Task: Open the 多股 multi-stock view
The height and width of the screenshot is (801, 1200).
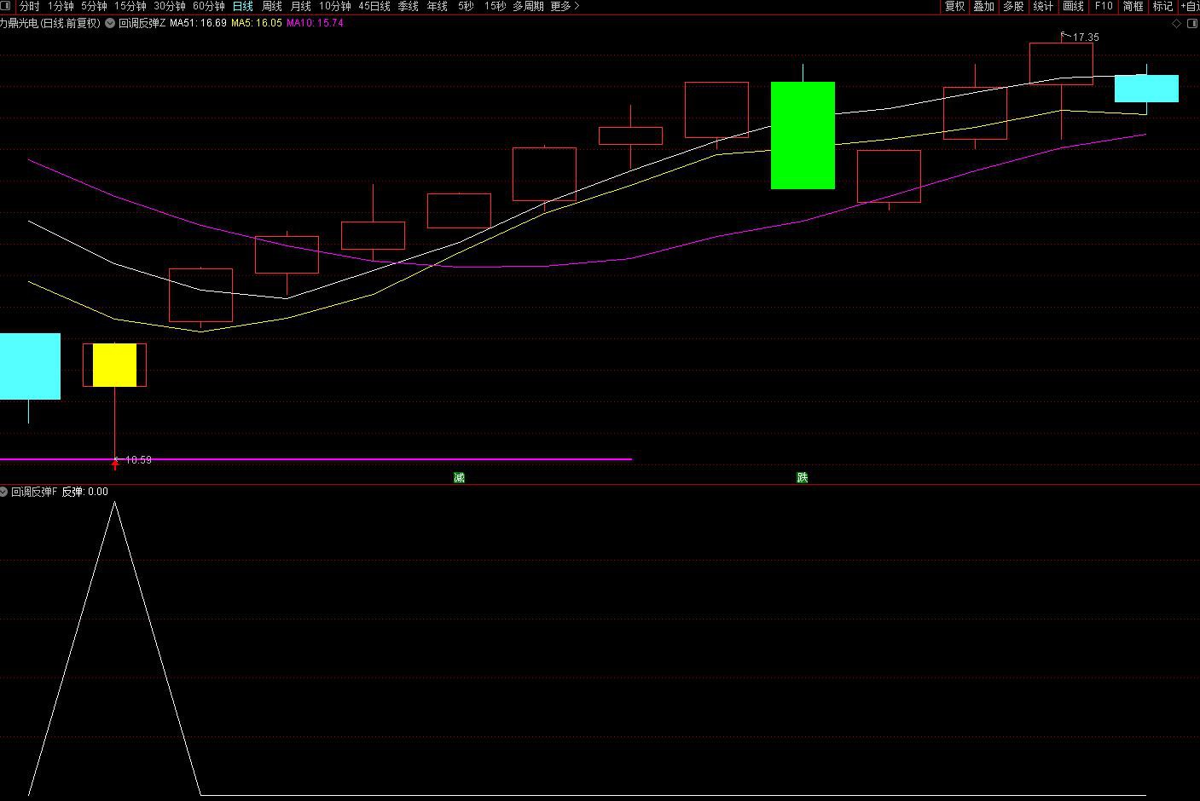Action: click(1013, 6)
